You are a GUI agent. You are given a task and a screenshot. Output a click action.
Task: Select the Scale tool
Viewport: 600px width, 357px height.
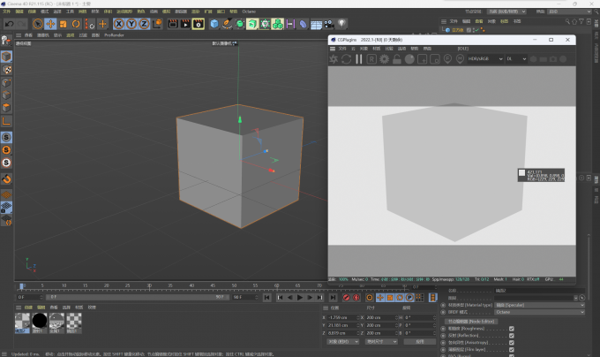point(64,24)
